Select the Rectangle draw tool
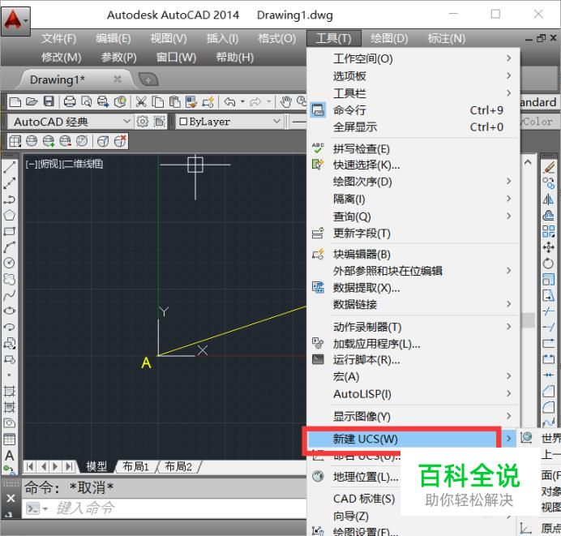 [x=9, y=231]
